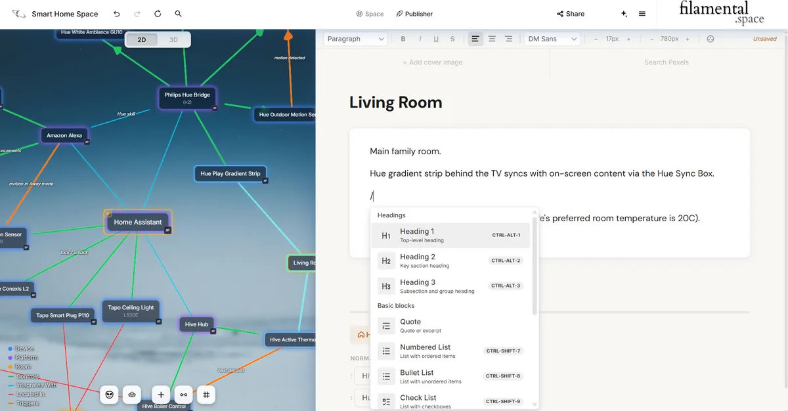
Task: Select the Hue Play Gradient Strip node
Action: [x=230, y=174]
